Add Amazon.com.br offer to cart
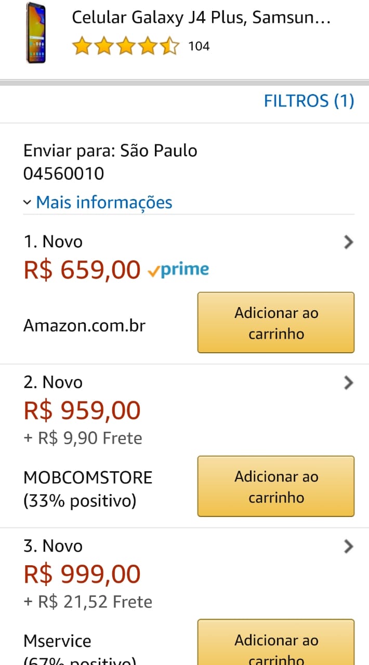This screenshot has height=665, width=369. (275, 323)
